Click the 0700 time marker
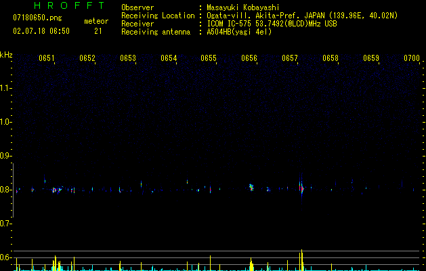 [x=412, y=58]
